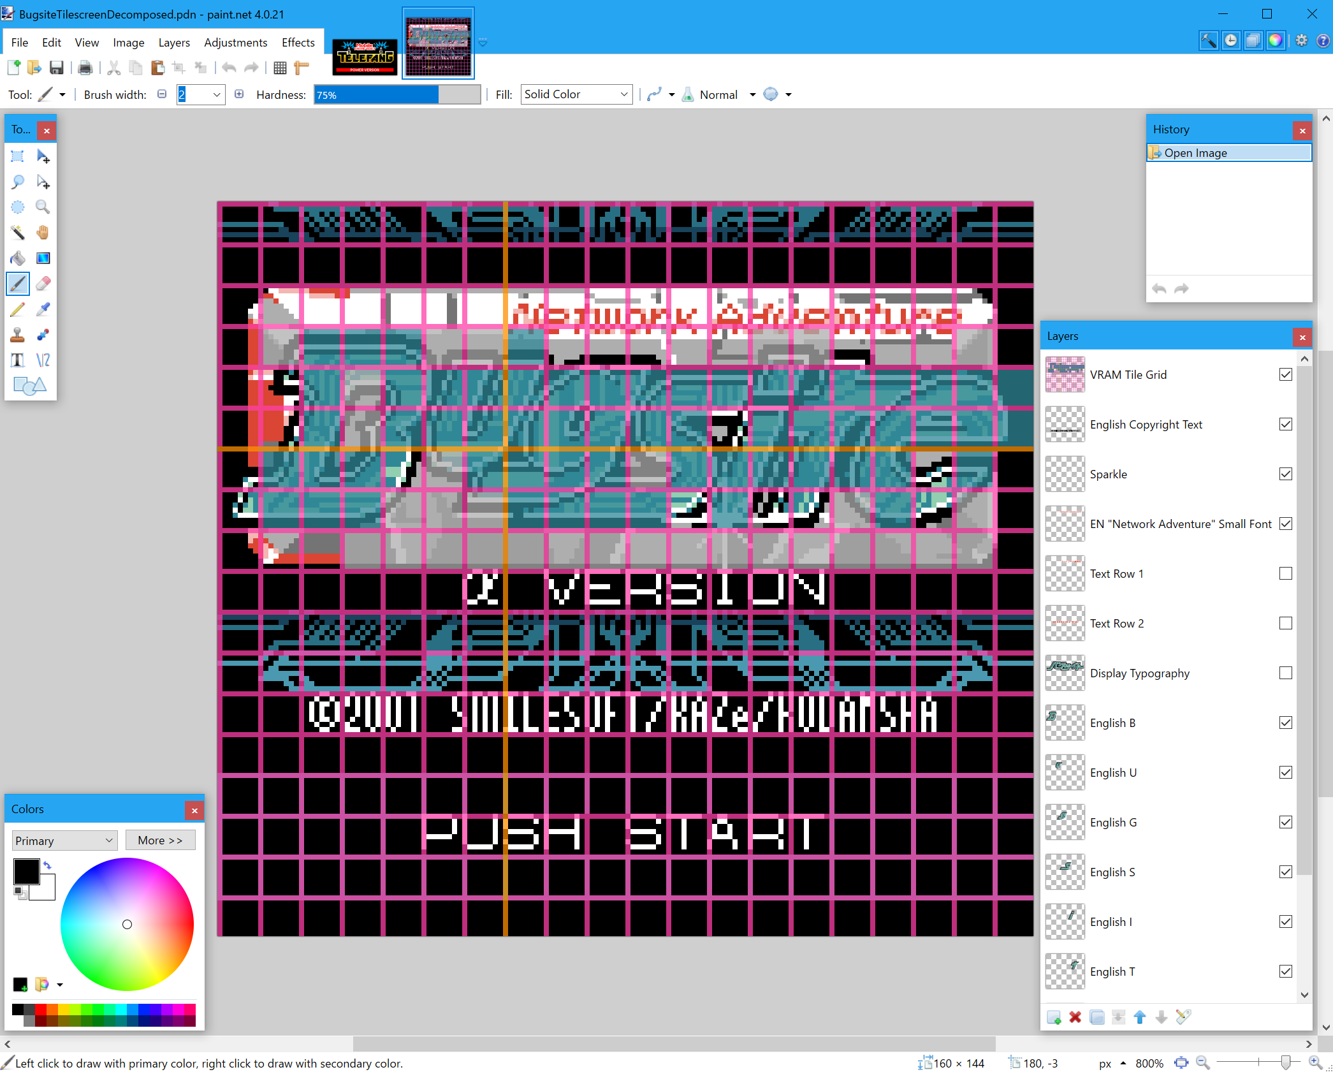
Task: Open the Adjustments menu
Action: [234, 41]
